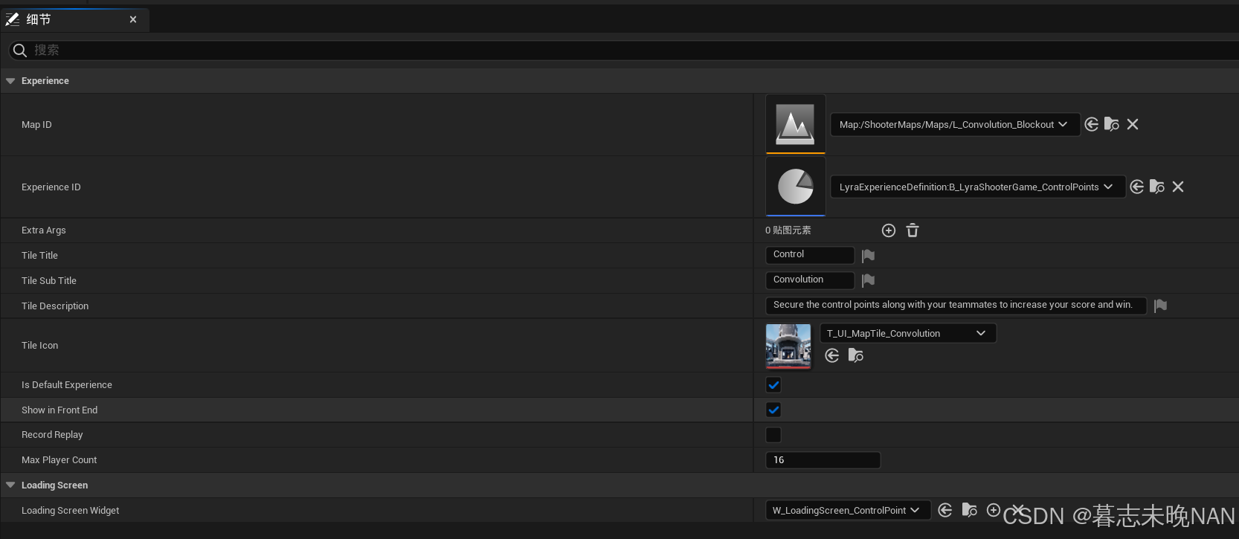Use selected asset for Tile Icon

[x=832, y=355]
